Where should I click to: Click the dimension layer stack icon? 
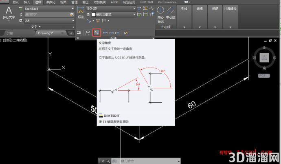coord(88,15)
